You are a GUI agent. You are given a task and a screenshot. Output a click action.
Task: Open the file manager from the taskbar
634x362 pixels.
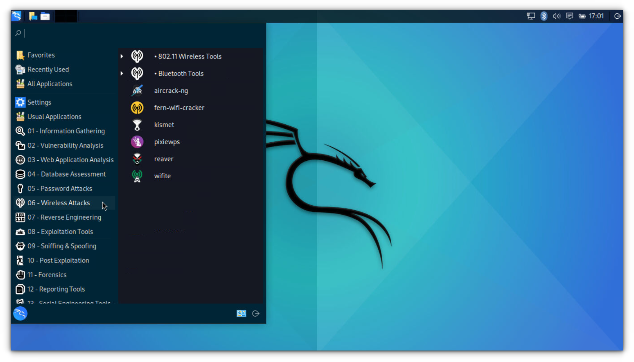(45, 16)
